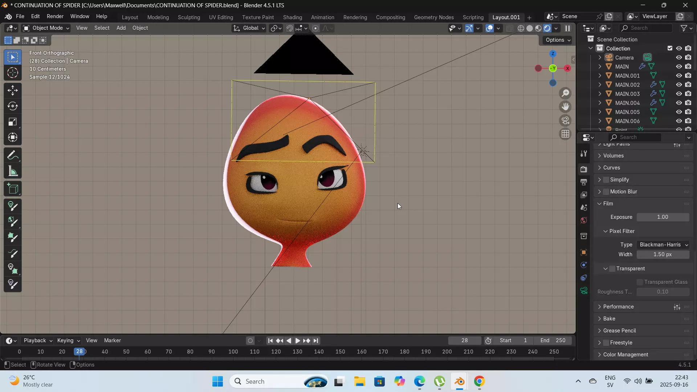Switch to the Shading workspace tab
This screenshot has height=392, width=697.
(292, 17)
